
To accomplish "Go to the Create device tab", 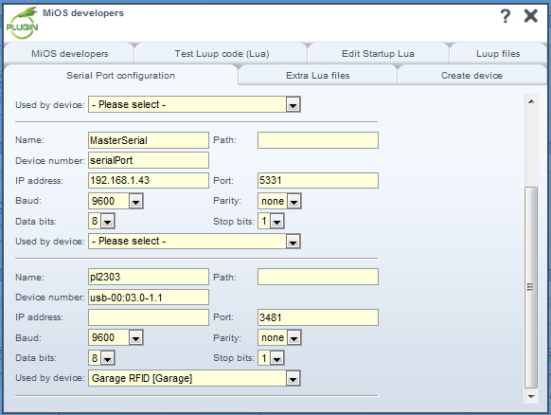I will [471, 76].
